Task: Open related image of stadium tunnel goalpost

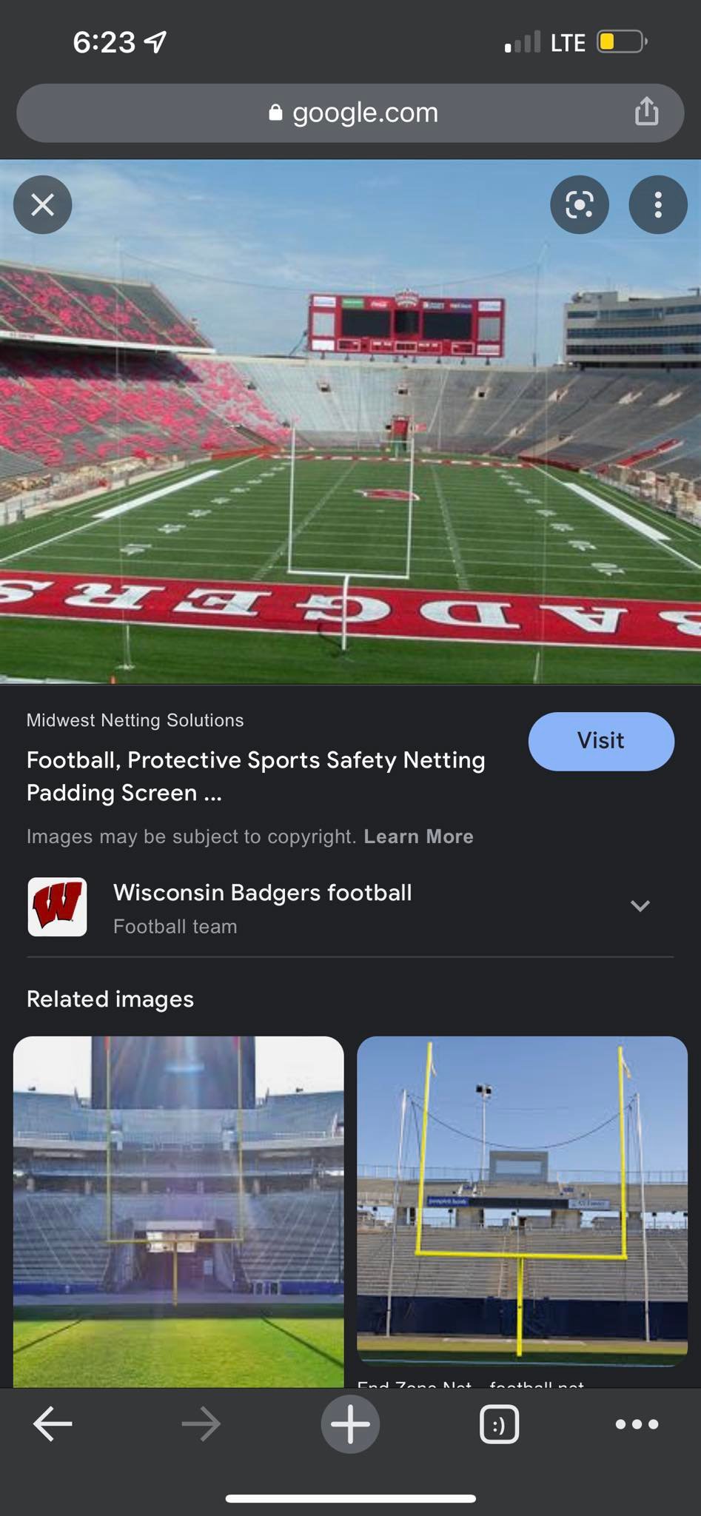Action: point(178,1211)
